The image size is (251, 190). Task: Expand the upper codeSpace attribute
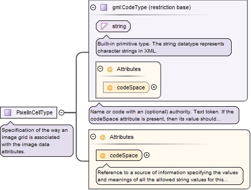154,87
